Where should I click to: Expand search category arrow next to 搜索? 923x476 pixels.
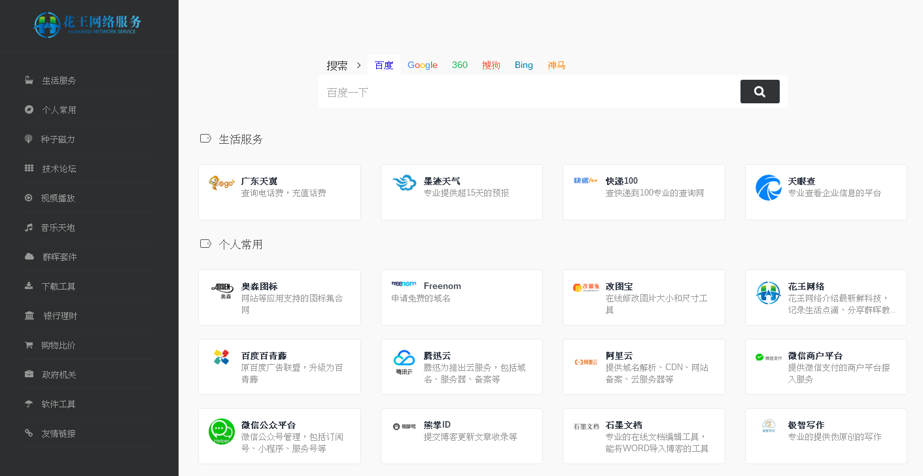pyautogui.click(x=358, y=65)
